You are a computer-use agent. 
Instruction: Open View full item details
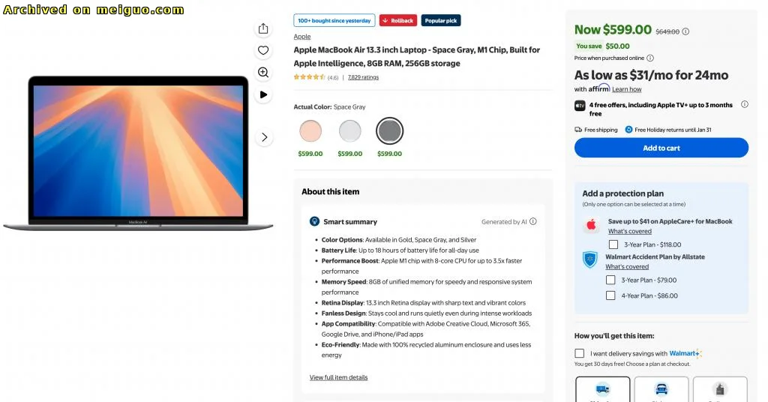[338, 377]
